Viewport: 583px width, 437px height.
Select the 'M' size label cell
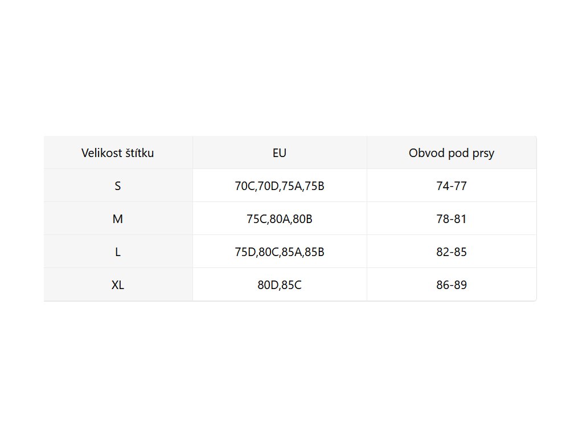coord(118,219)
